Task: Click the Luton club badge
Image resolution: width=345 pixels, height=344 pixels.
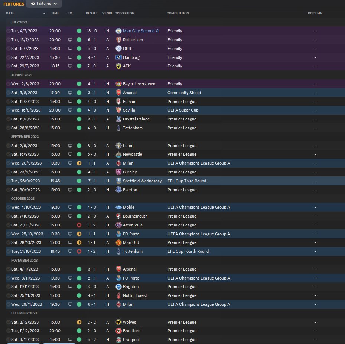Action: point(118,146)
